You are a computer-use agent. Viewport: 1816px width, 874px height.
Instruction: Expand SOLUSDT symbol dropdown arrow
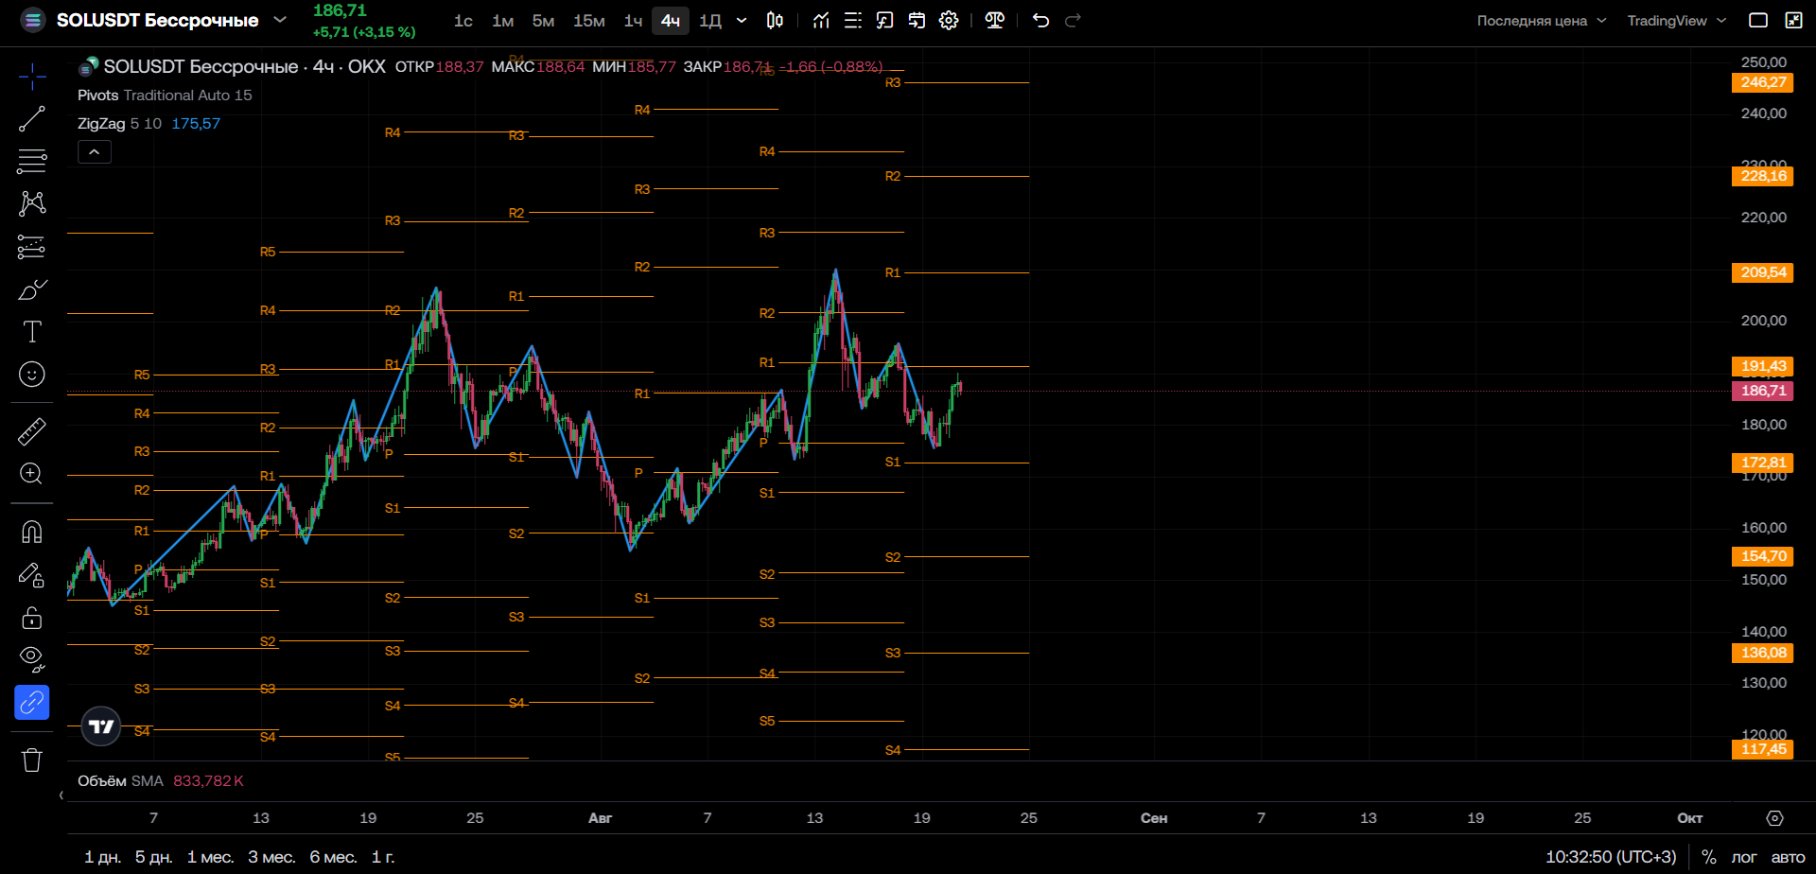point(280,20)
